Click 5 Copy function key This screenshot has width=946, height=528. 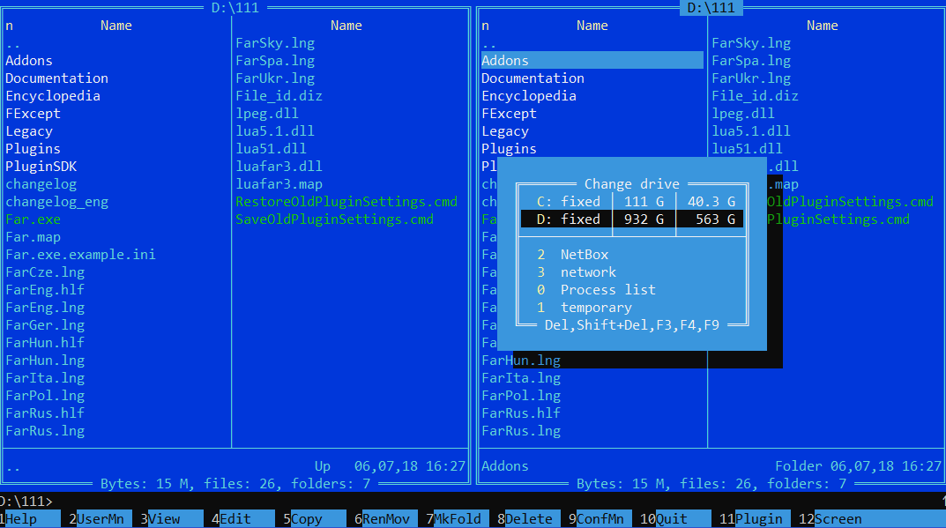[x=315, y=519]
